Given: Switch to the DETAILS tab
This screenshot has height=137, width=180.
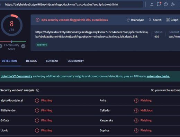Looking at the screenshot, I should (31, 61).
